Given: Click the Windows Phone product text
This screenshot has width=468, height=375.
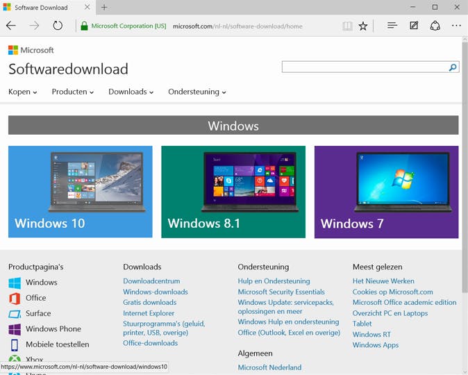Looking at the screenshot, I should tap(53, 329).
